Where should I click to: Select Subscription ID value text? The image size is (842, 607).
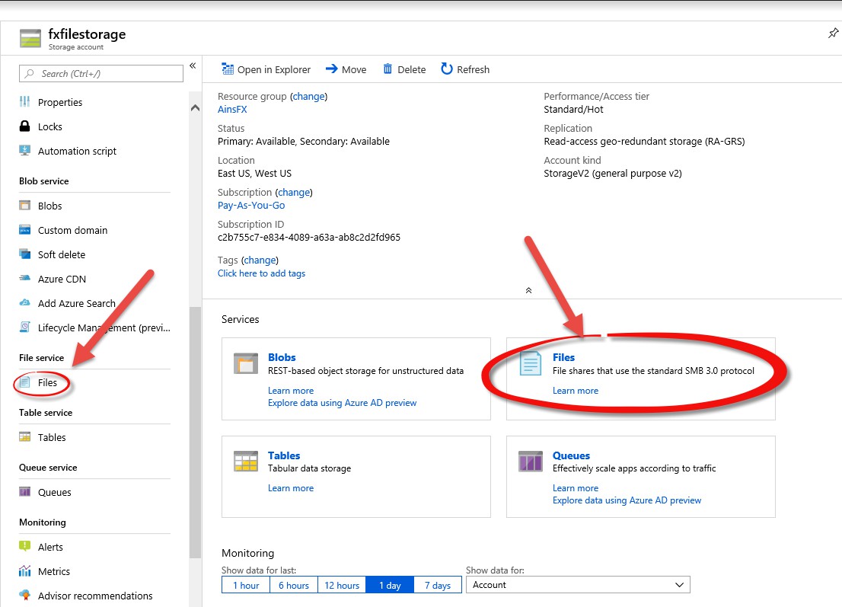click(x=309, y=237)
